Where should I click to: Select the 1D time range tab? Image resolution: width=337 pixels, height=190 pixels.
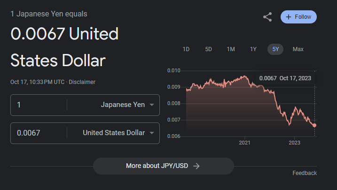click(x=186, y=49)
